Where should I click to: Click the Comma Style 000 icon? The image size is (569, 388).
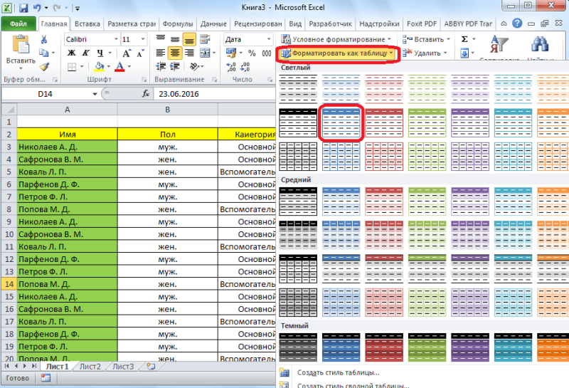pyautogui.click(x=267, y=53)
